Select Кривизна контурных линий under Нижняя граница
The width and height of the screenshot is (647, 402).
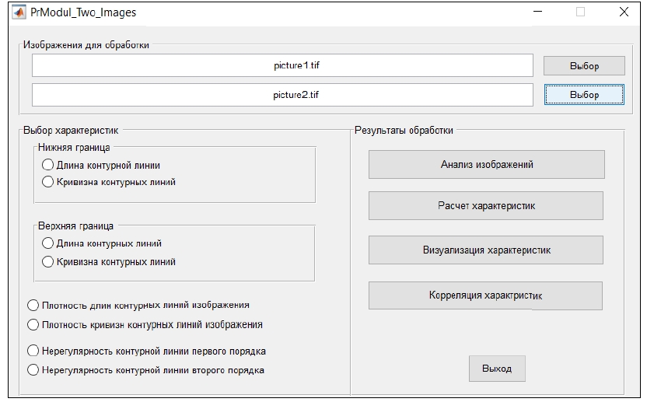[47, 182]
